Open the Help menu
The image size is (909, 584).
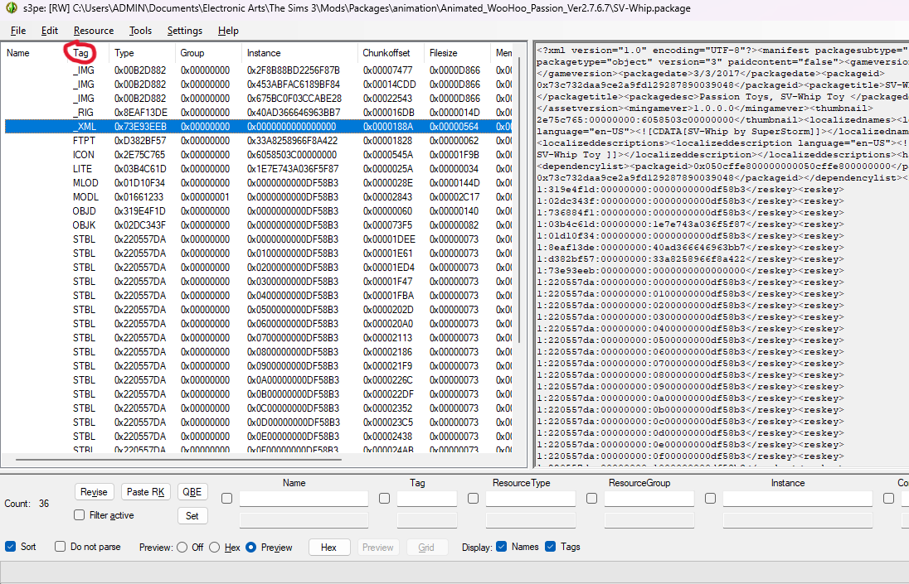click(227, 31)
